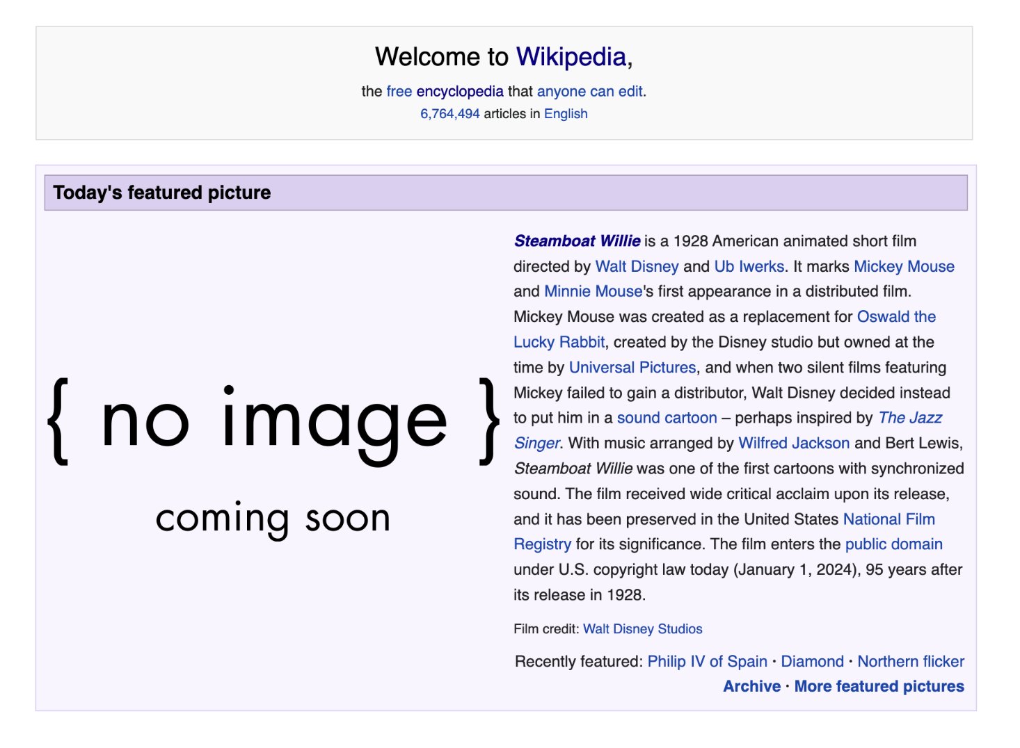This screenshot has width=1020, height=748.
Task: Click the 'Recently featured:' label
Action: click(579, 661)
